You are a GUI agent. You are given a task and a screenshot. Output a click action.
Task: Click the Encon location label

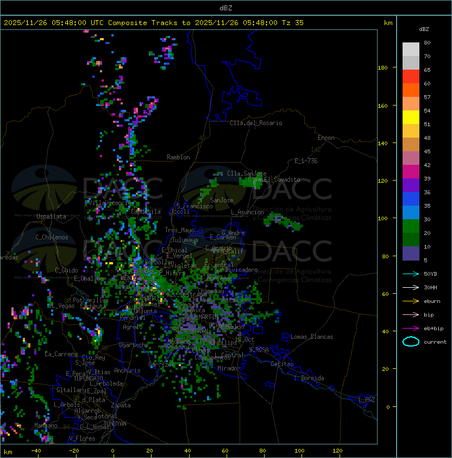pyautogui.click(x=326, y=138)
